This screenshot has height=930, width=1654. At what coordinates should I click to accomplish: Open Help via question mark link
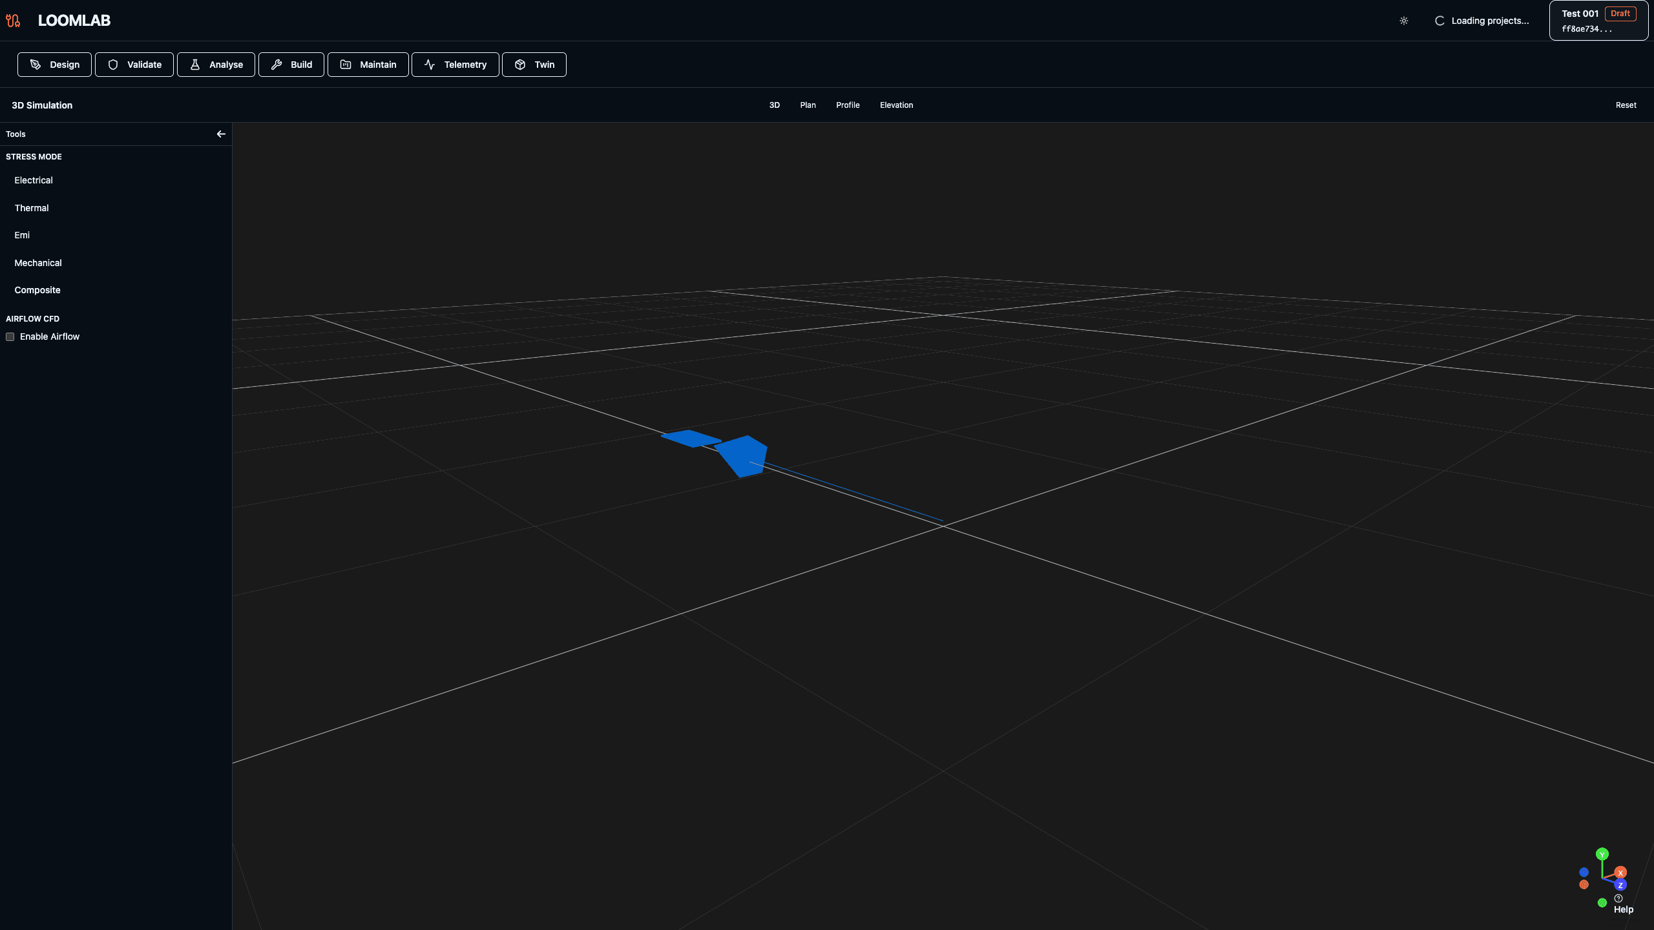click(x=1618, y=898)
